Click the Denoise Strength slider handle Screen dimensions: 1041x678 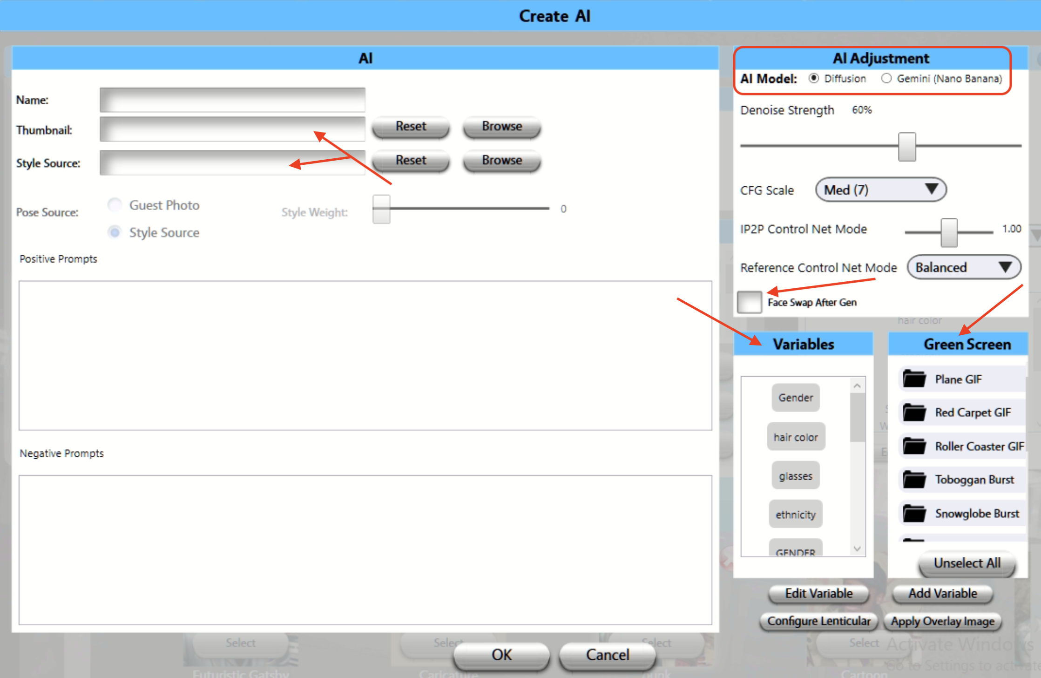tap(907, 147)
